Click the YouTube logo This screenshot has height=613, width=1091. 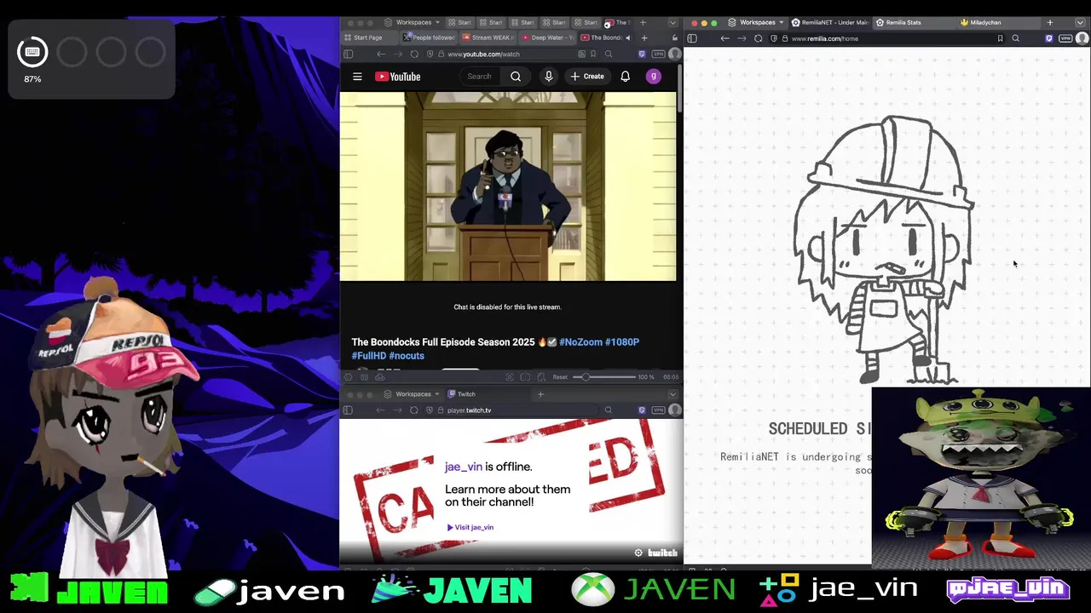click(397, 77)
